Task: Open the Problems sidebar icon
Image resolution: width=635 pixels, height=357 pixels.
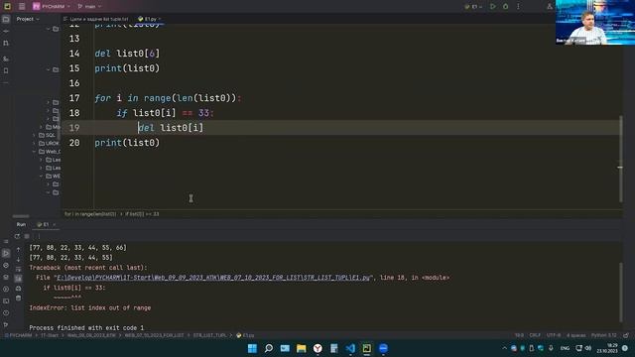Action: click(x=6, y=313)
